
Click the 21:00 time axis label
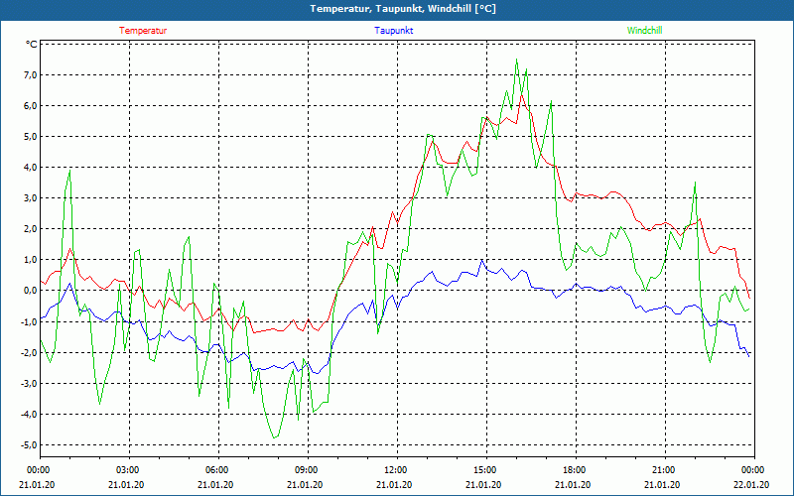[x=663, y=470]
